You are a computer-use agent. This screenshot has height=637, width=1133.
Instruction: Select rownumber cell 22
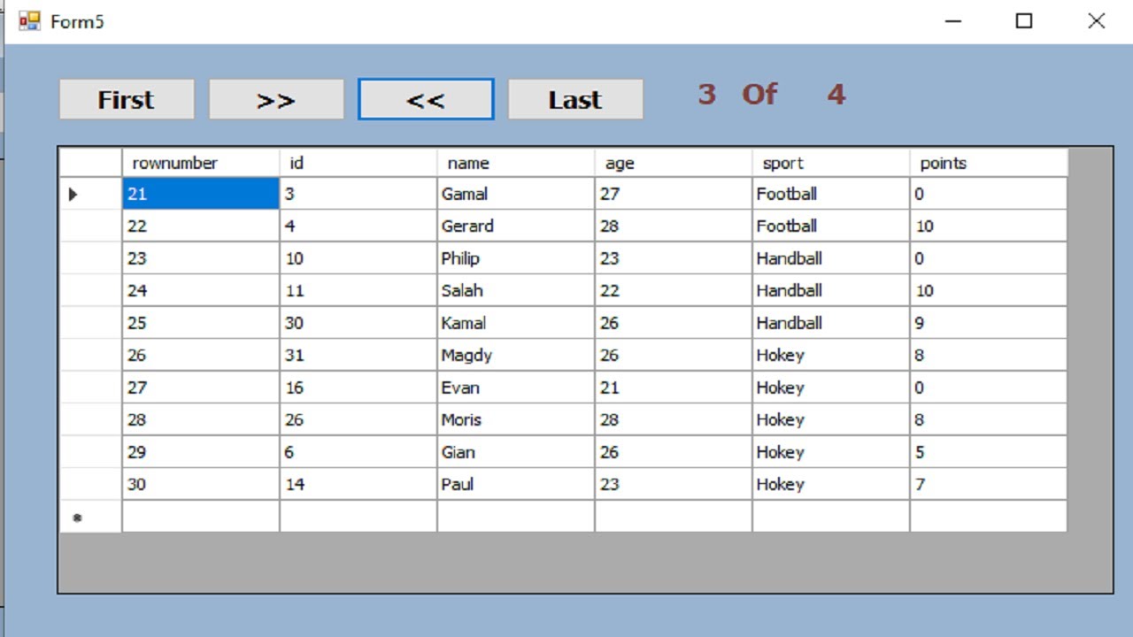[201, 226]
